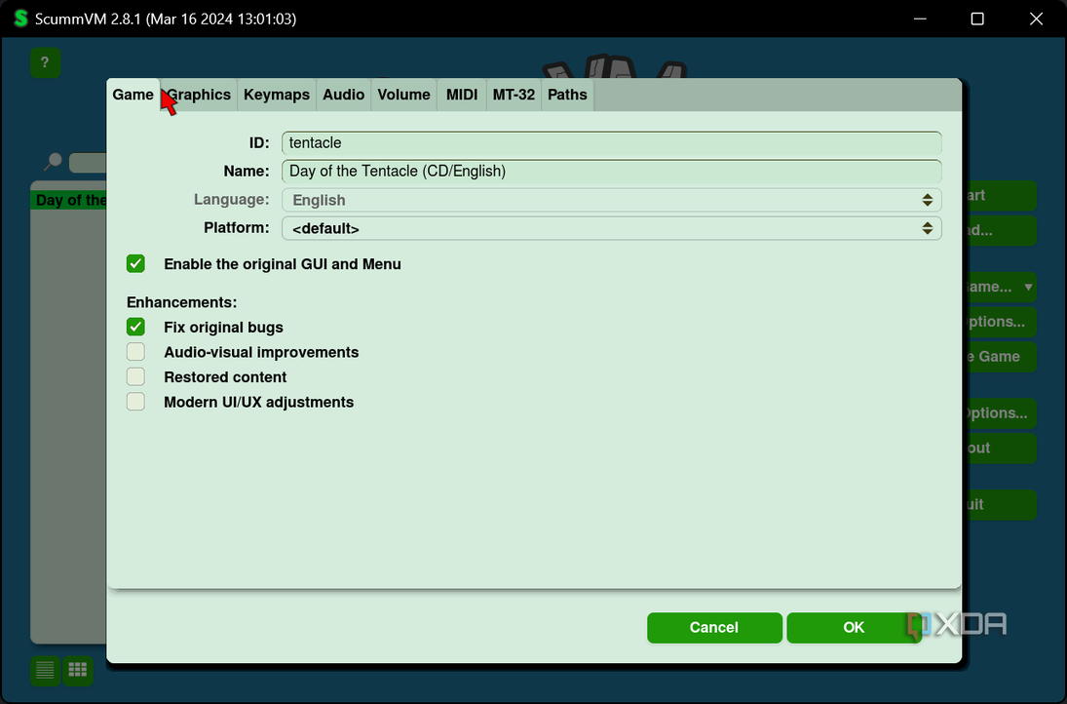Maximize the ScummVM window
Viewport: 1067px width, 704px height.
click(977, 19)
